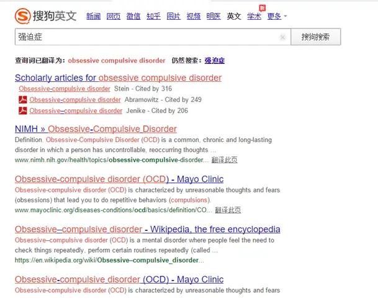Screen dimensions: 378x301
Task: Click the en.wikipedia.org URL text
Action: (x=109, y=260)
